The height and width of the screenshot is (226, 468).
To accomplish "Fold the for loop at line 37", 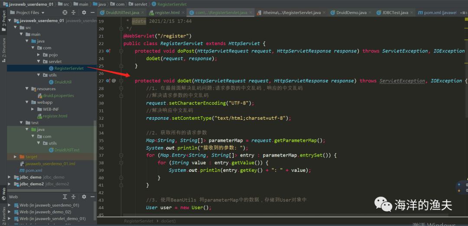I will (121, 155).
